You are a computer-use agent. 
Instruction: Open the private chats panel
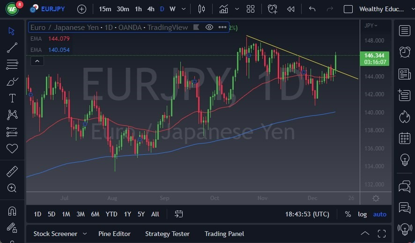click(404, 208)
